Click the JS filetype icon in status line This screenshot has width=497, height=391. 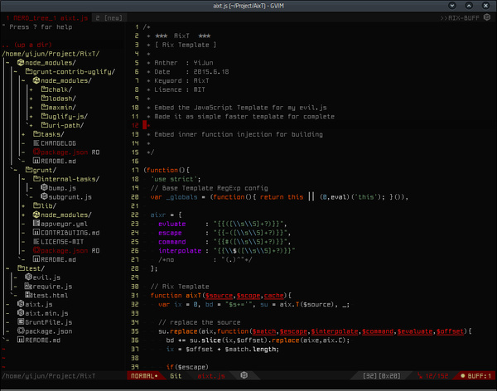[x=244, y=375]
